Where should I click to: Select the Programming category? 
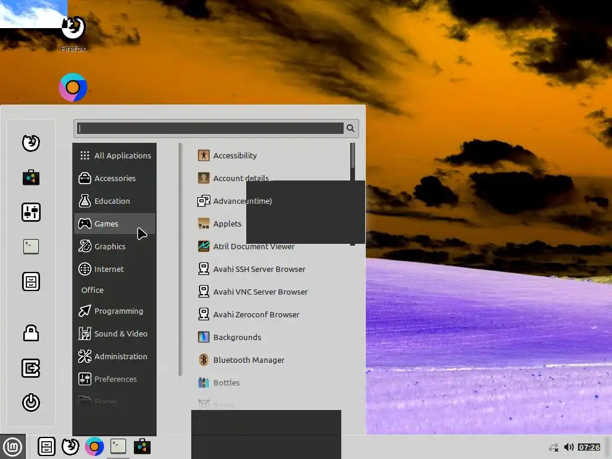point(115,311)
